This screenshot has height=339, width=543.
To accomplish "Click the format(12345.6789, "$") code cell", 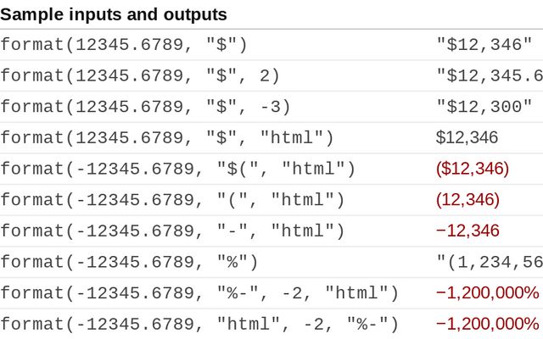I will tap(124, 45).
